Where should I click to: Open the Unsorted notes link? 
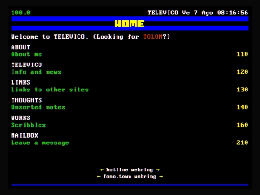pos(38,107)
